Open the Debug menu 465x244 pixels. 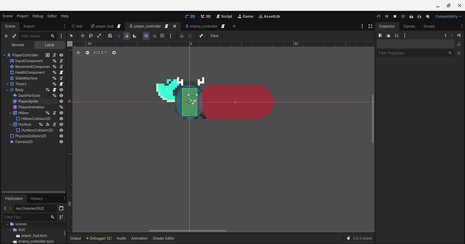(x=38, y=16)
